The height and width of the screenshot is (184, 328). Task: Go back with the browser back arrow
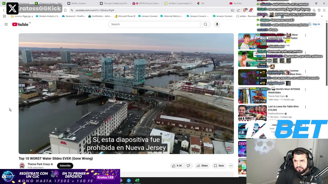point(4,10)
